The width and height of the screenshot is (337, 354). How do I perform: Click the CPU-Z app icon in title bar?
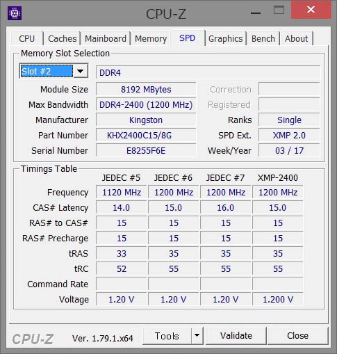coord(15,13)
